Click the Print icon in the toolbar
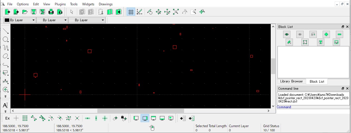Viewport: 351px width, 133px height. pos(51,12)
